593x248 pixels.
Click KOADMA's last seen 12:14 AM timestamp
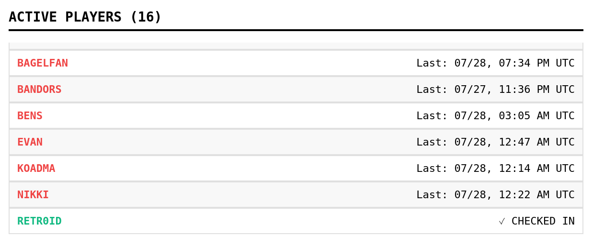(x=495, y=169)
